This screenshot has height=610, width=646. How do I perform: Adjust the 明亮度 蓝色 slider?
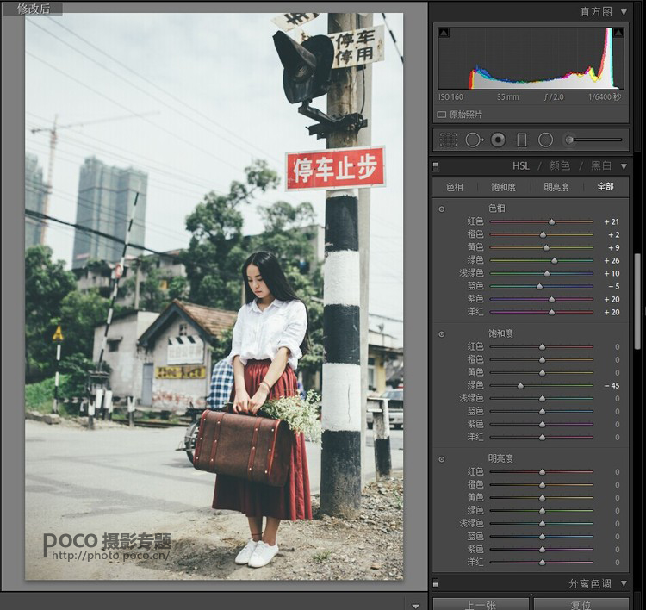pyautogui.click(x=542, y=537)
